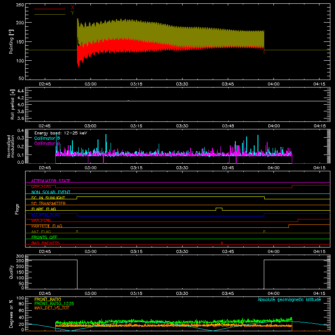Click the 03:45 tick label under Flags plot
This screenshot has height=335, width=335.
pos(228,252)
